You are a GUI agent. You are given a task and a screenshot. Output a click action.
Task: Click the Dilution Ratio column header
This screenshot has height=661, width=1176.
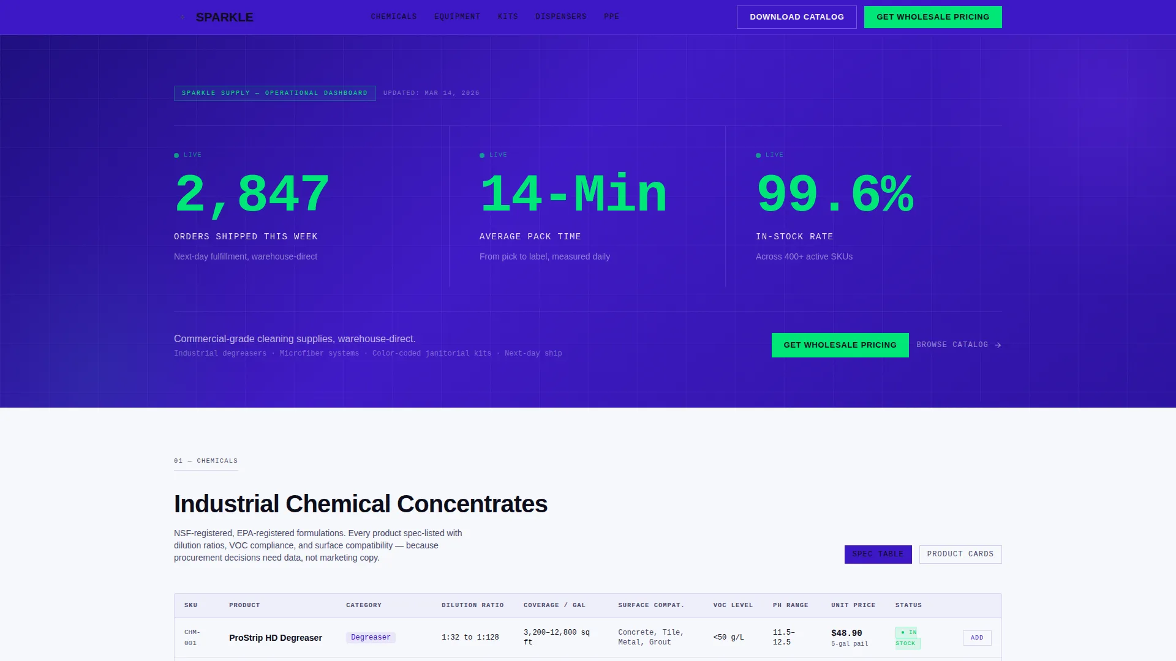click(x=473, y=605)
